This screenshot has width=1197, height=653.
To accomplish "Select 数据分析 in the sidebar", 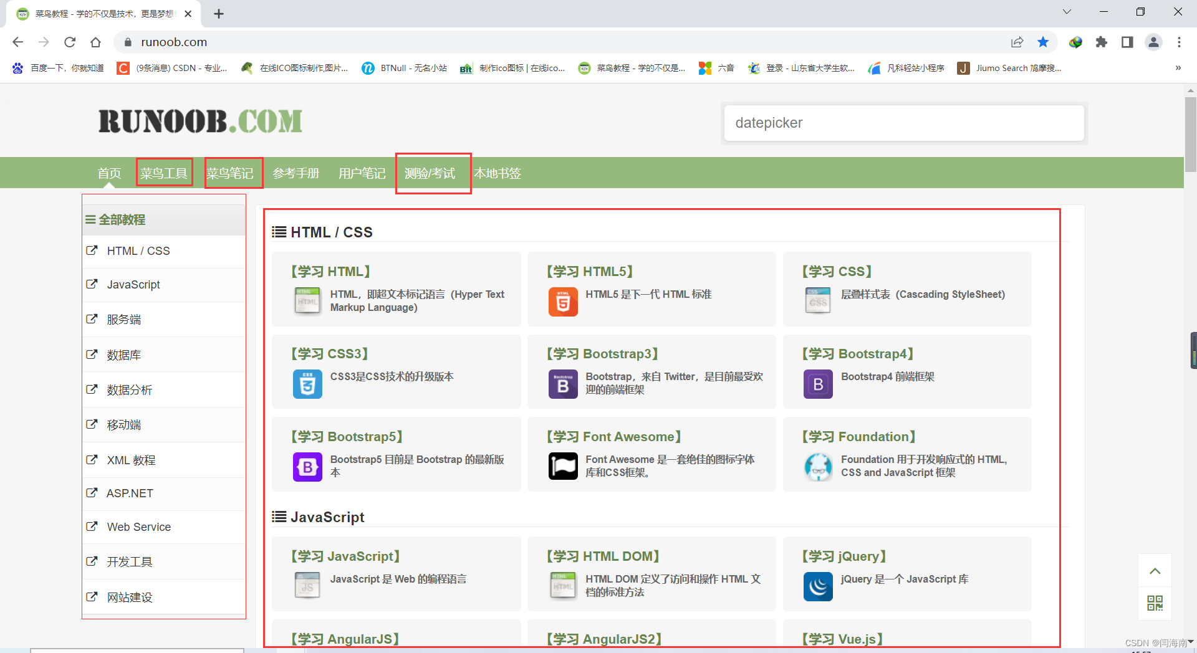I will click(x=164, y=390).
